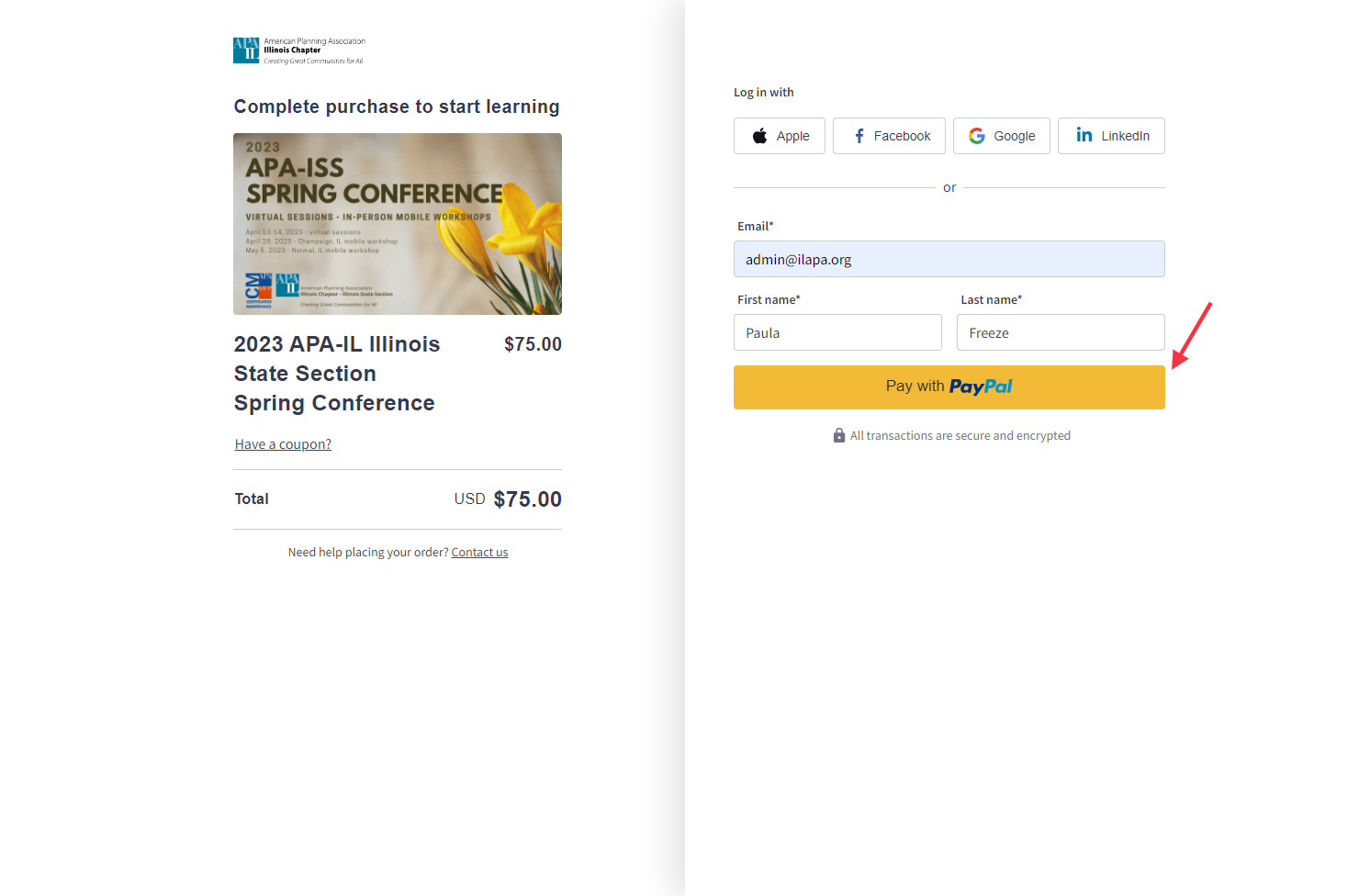
Task: Pay with PayPal button
Action: click(949, 387)
